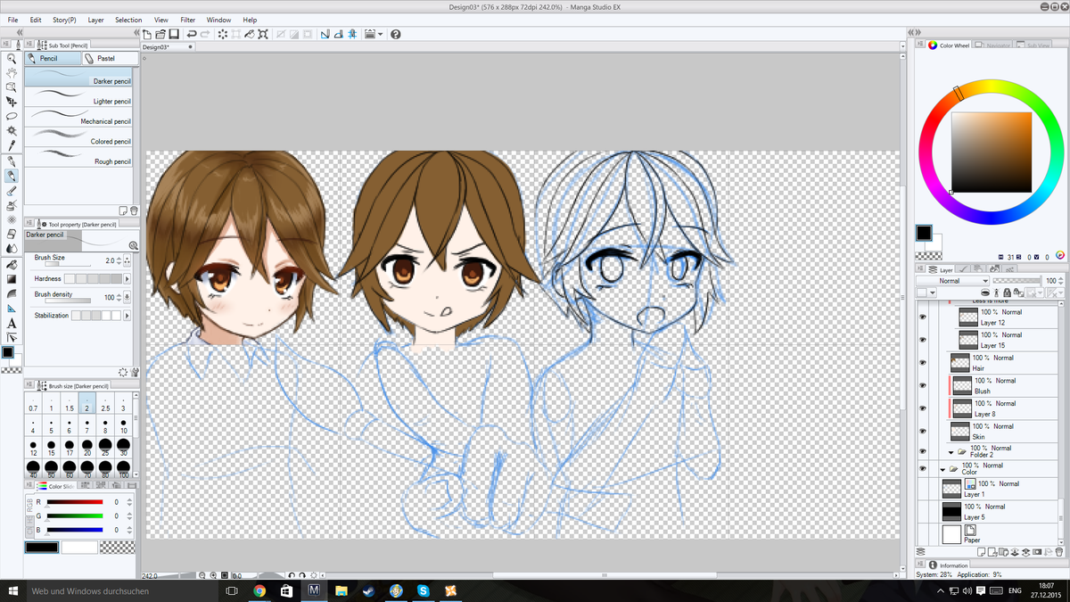Viewport: 1070px width, 602px height.
Task: Select the Hand move tool
Action: pyautogui.click(x=12, y=72)
